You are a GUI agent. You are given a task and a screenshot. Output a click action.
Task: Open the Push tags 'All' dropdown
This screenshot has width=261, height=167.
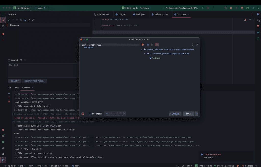click(x=115, y=114)
